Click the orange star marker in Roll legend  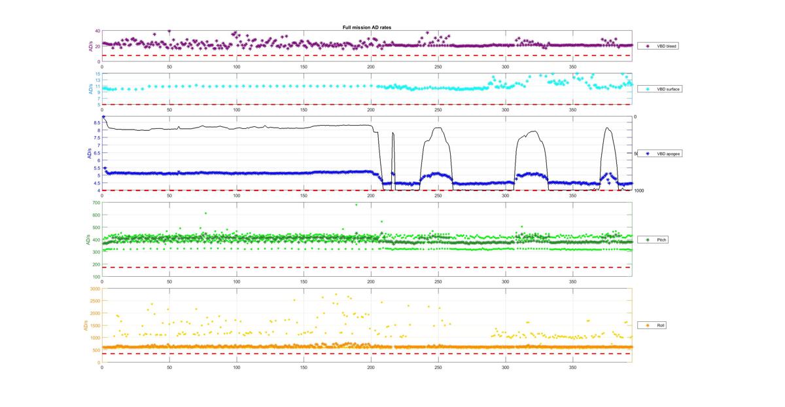point(647,325)
